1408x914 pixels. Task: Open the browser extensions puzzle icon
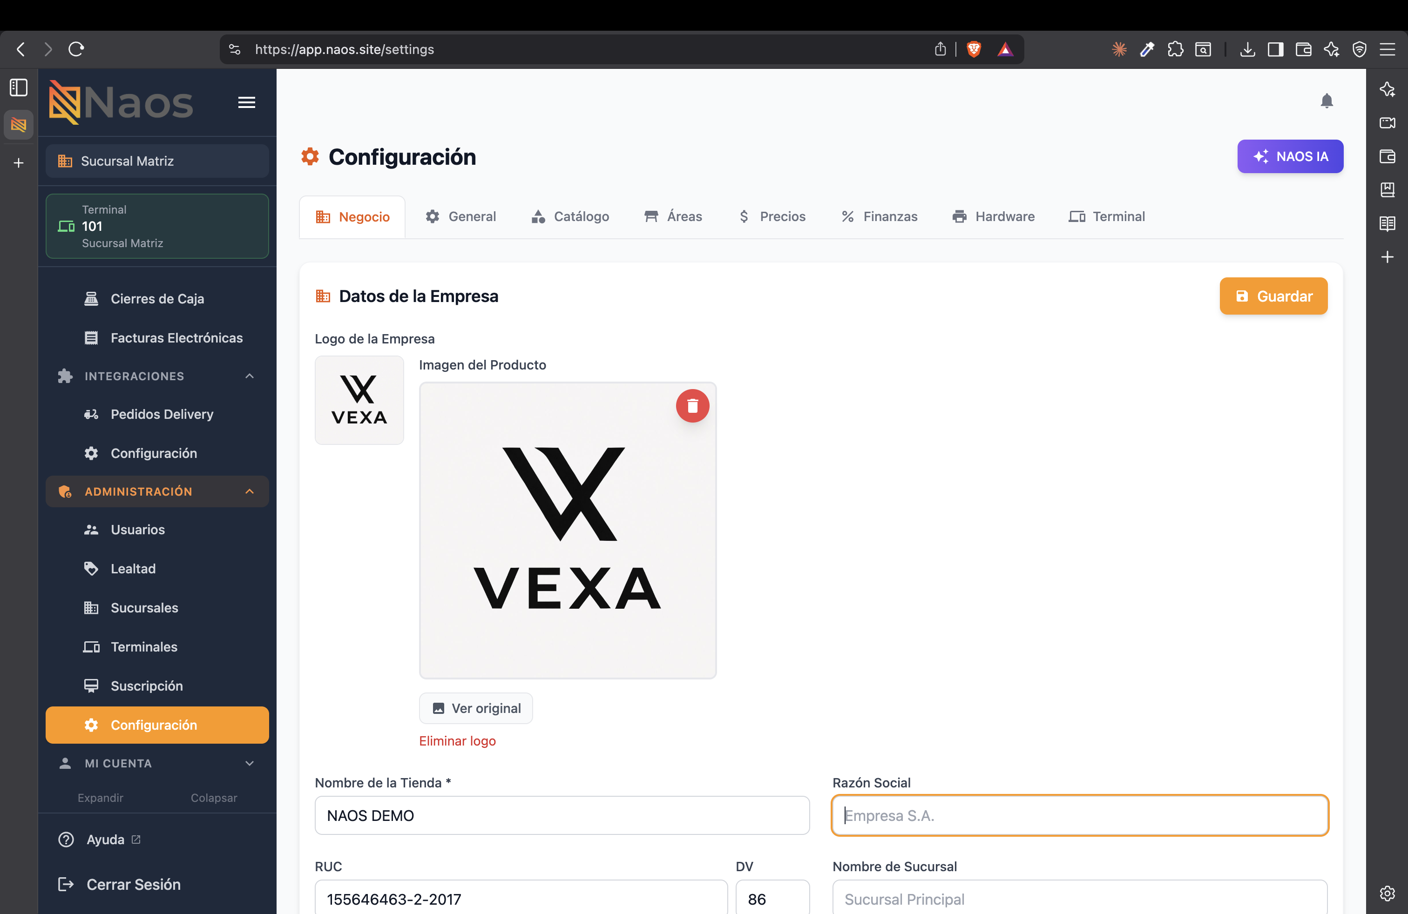click(1175, 49)
